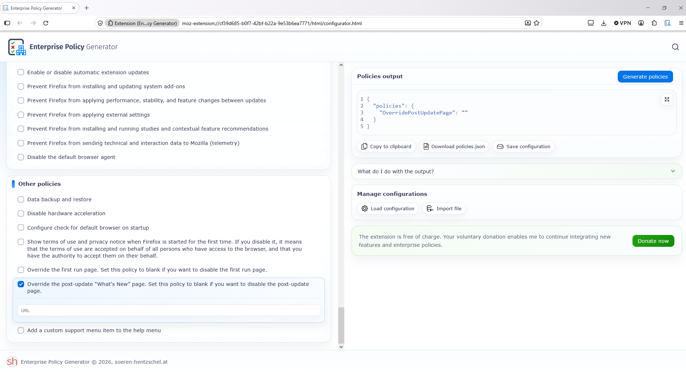Screen dimensions: 686x372
Task: Check Enable or disable automatic extension updates
Action: pyautogui.click(x=21, y=72)
